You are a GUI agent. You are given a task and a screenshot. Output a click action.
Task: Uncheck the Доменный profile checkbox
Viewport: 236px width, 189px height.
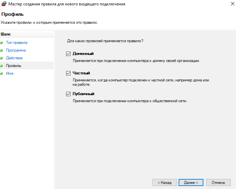tap(68, 54)
